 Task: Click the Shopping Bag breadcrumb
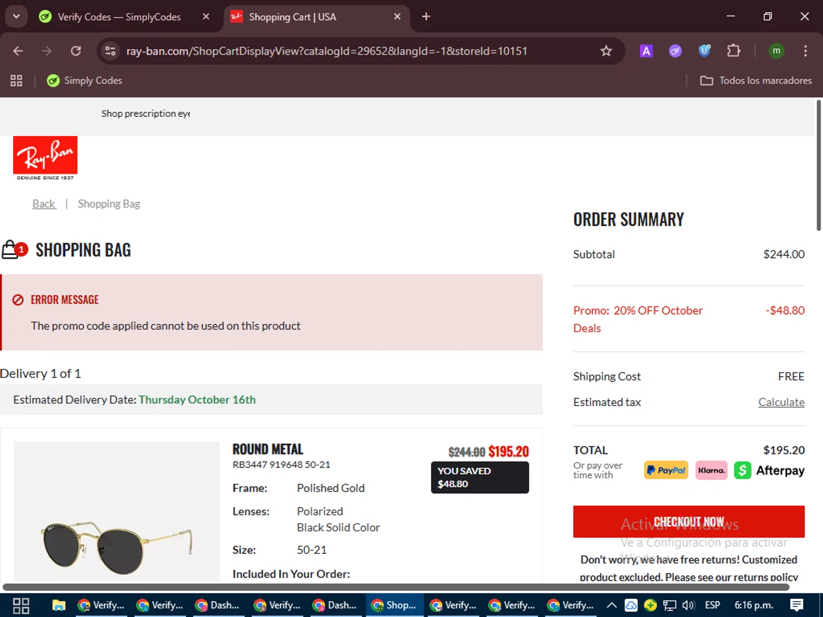pos(109,204)
